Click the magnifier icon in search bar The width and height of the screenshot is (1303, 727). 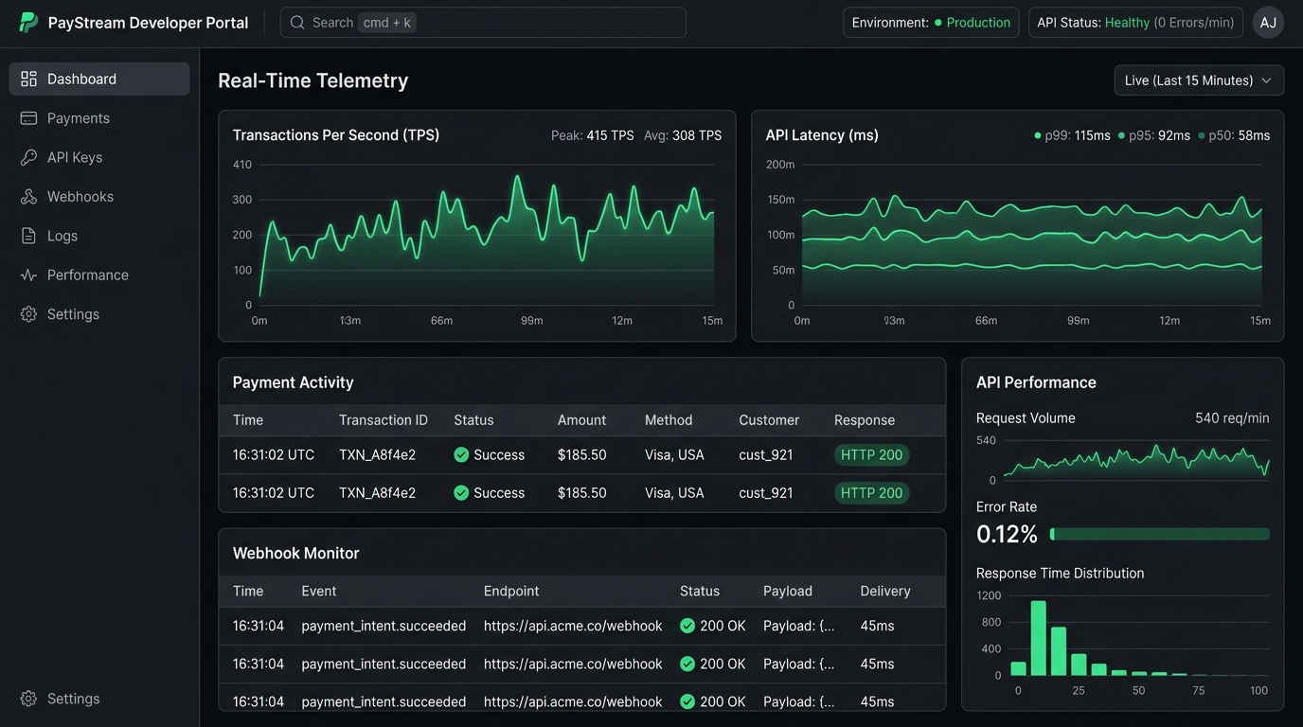click(x=297, y=23)
